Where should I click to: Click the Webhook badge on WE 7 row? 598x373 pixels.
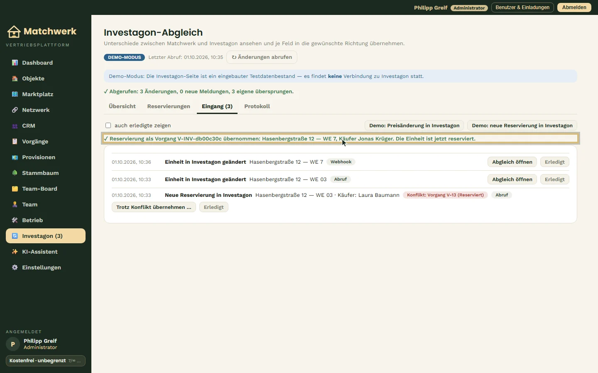[341, 162]
